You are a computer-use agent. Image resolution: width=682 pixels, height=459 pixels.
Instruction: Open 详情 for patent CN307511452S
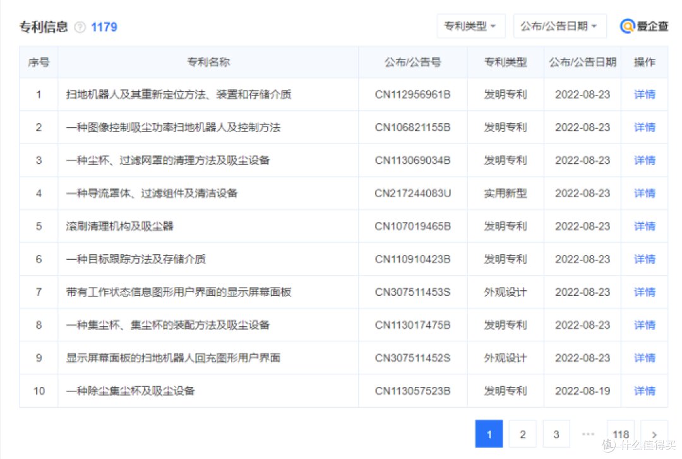(x=645, y=358)
